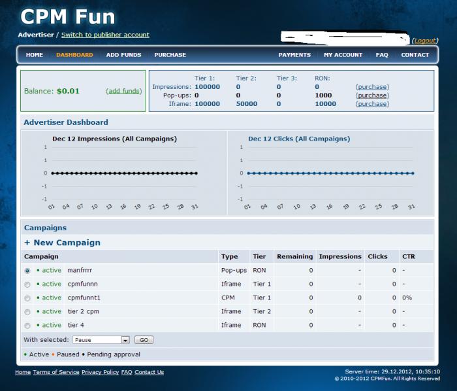The image size is (457, 391).
Task: Choose the tier 4 campaign radio button
Action: [x=27, y=326]
